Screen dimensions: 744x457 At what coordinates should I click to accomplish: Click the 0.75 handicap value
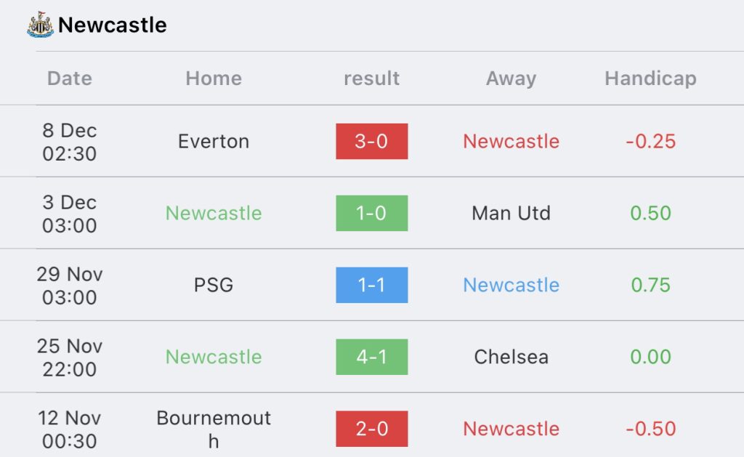coord(650,286)
